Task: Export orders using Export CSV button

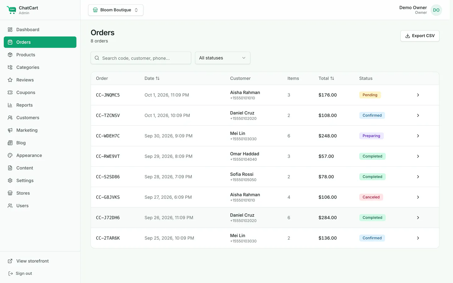Action: point(420,36)
